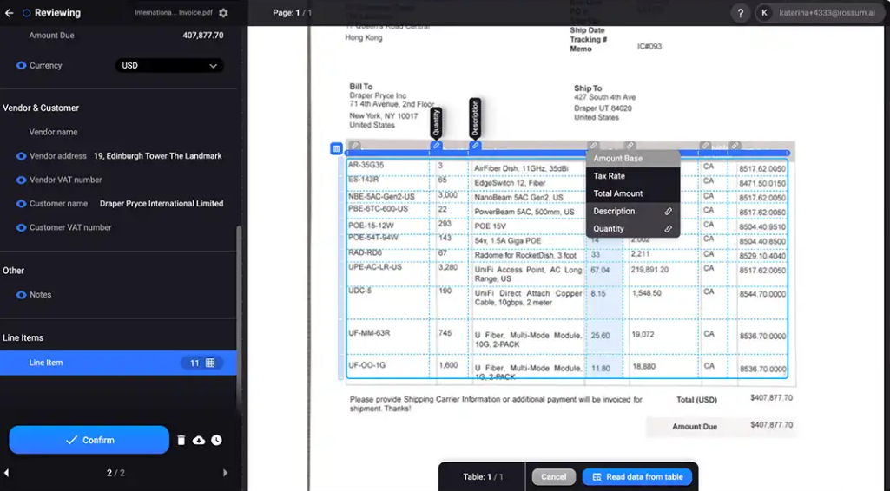Viewport: 890px width, 491px height.
Task: Click the 3,280 quantity cell
Action: pos(448,267)
